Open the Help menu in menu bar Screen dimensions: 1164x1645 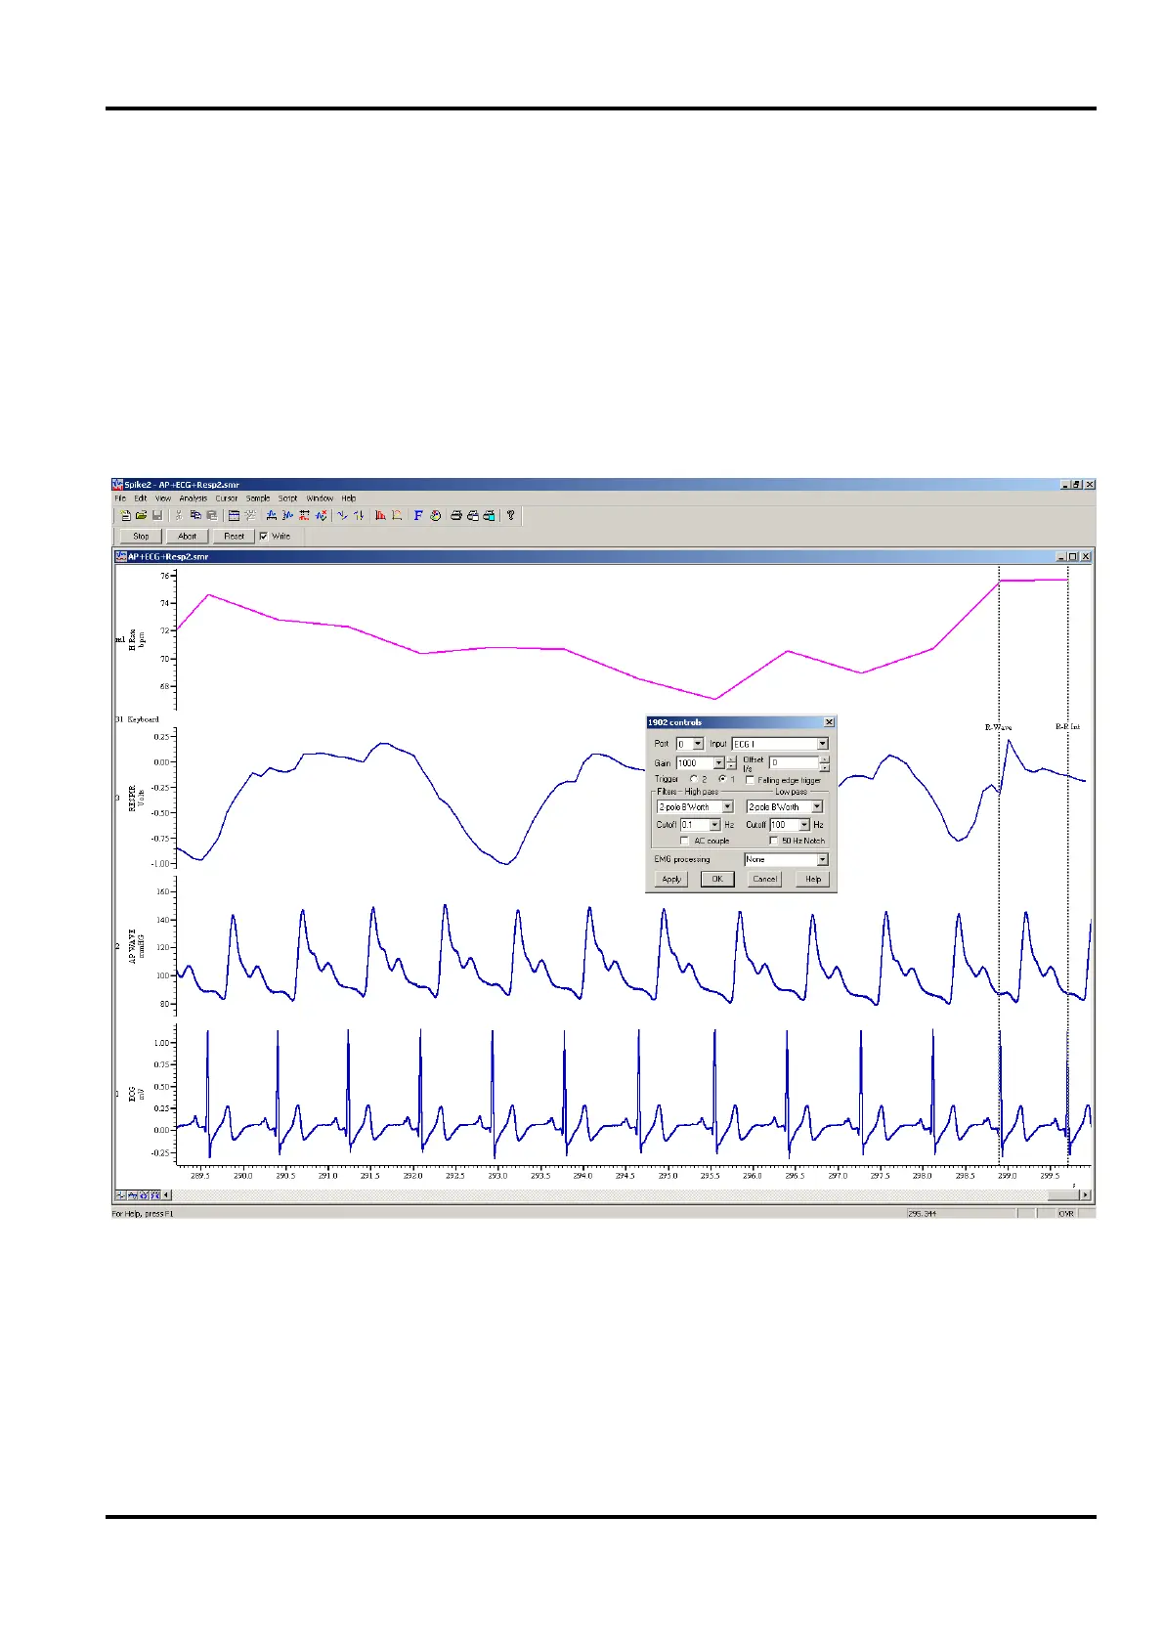[x=349, y=498]
